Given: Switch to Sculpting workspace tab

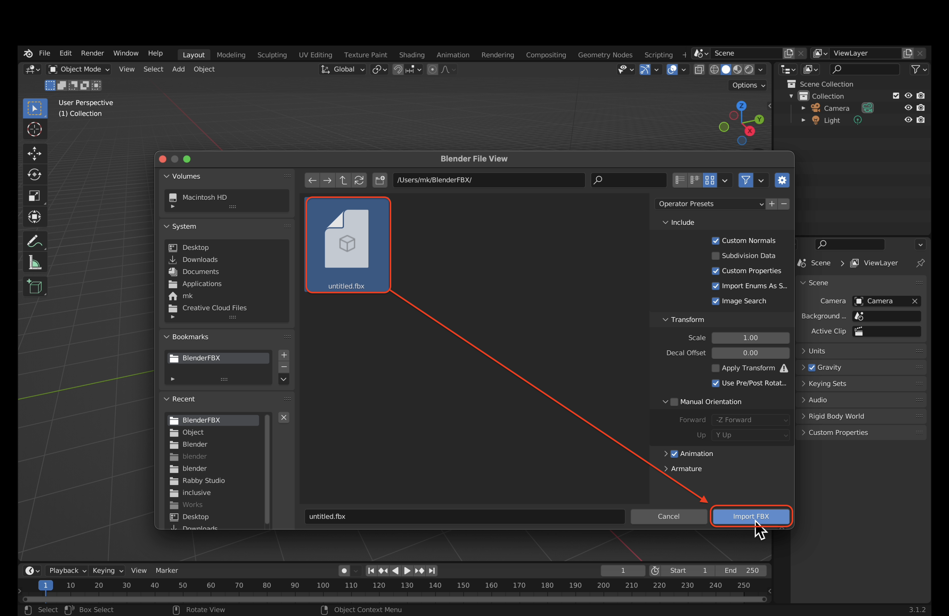Looking at the screenshot, I should click(x=272, y=55).
